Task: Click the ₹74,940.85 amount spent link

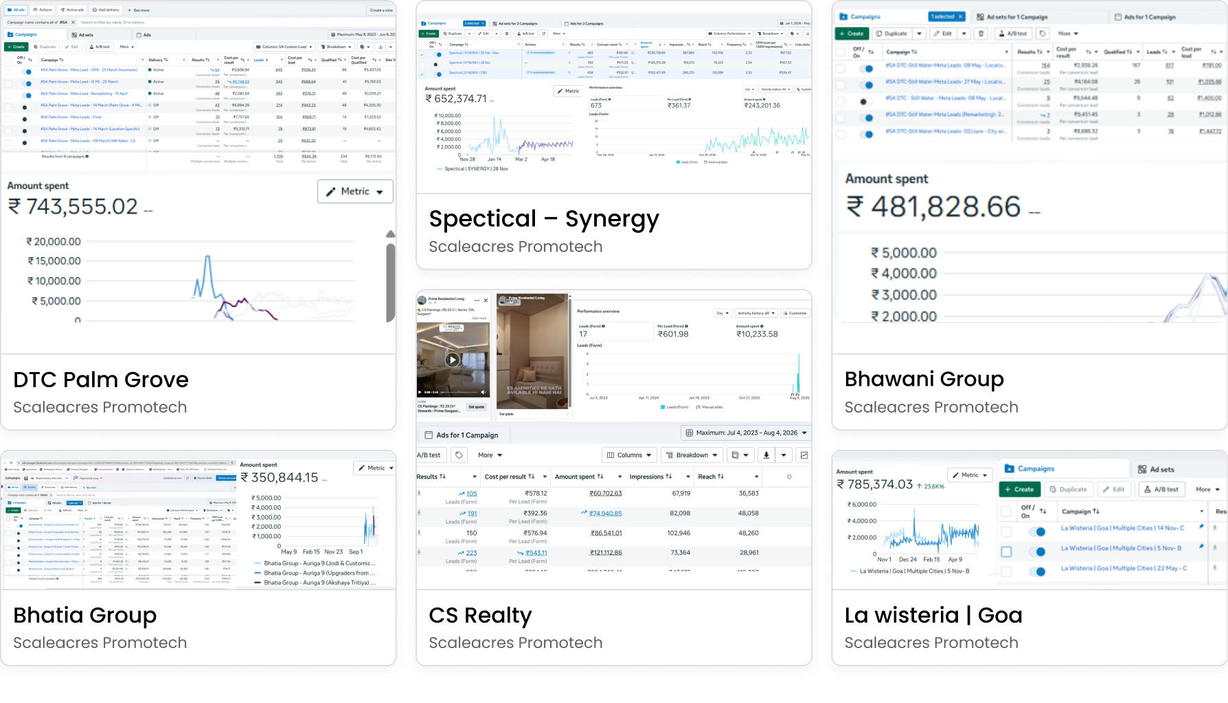Action: [605, 514]
